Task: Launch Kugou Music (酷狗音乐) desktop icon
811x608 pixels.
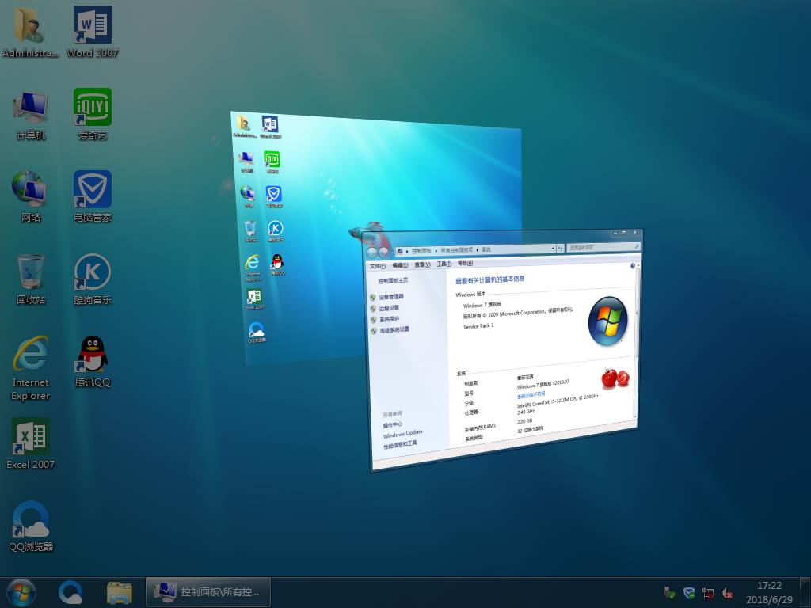Action: coord(93,273)
